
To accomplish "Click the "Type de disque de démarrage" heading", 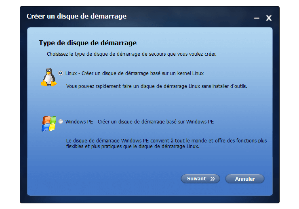I will click(88, 43).
